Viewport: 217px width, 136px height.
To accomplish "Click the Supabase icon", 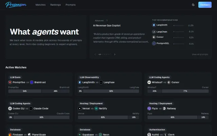I will 80,135.
